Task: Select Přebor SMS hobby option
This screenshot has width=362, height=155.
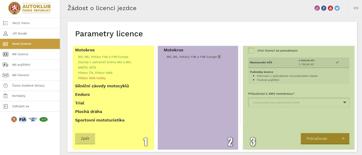Action: [92, 78]
